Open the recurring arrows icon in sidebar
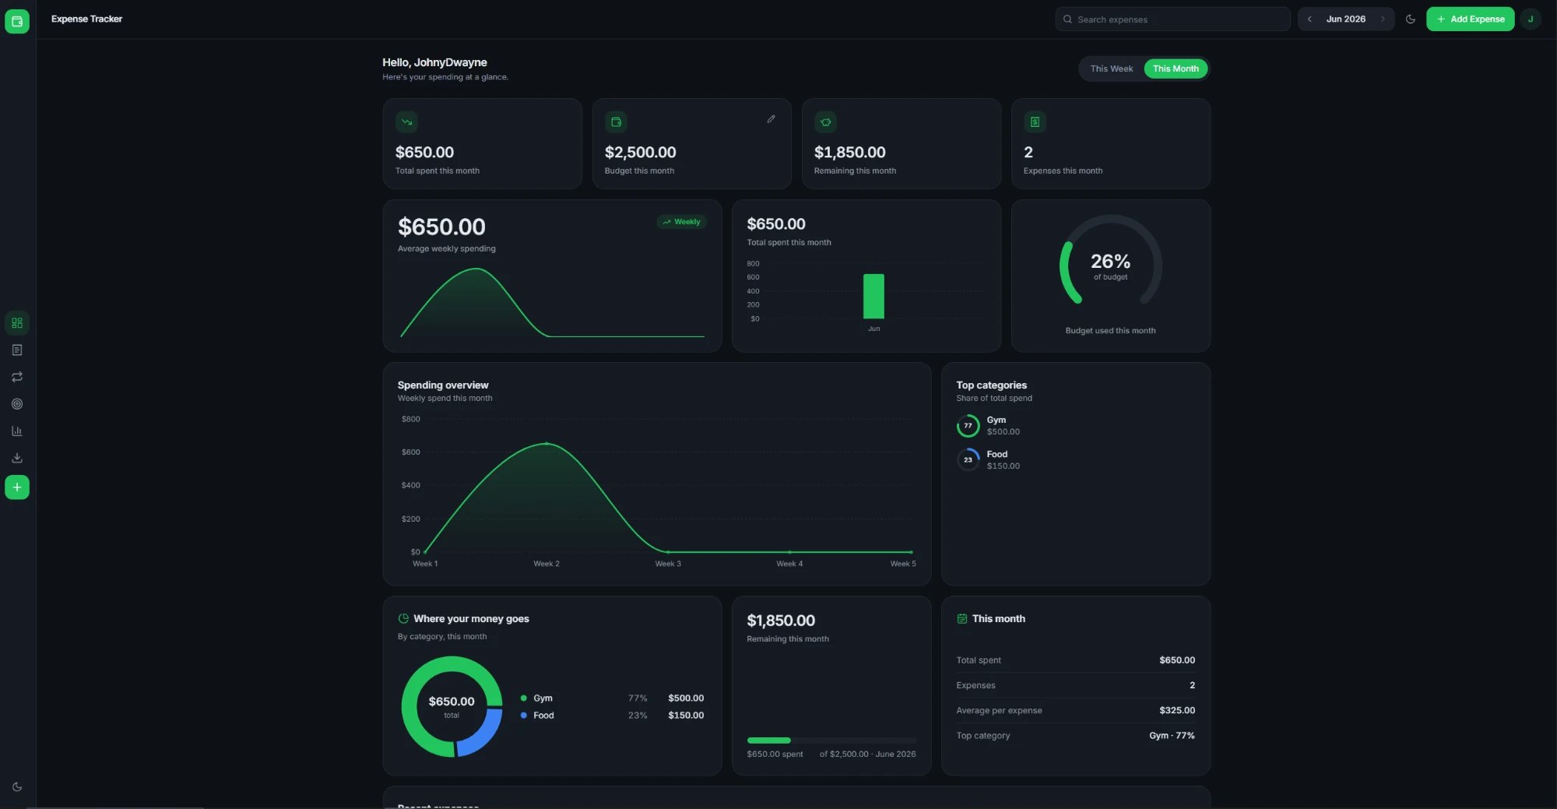The width and height of the screenshot is (1557, 809). 17,377
